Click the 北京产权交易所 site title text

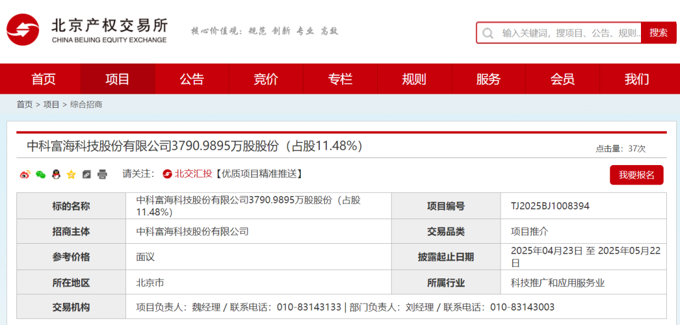point(110,25)
